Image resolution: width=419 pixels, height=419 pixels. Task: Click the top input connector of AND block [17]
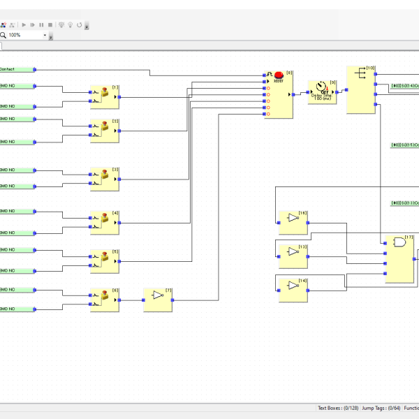pyautogui.click(x=385, y=243)
